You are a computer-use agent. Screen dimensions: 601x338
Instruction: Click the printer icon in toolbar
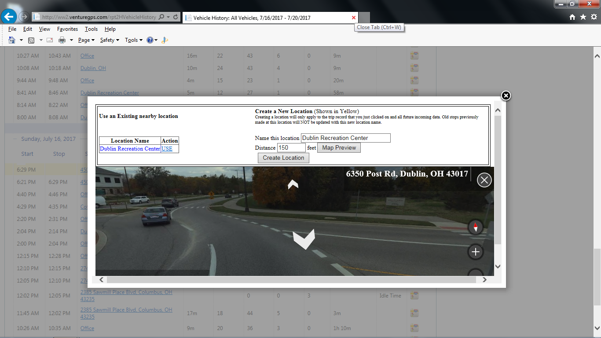coord(62,40)
